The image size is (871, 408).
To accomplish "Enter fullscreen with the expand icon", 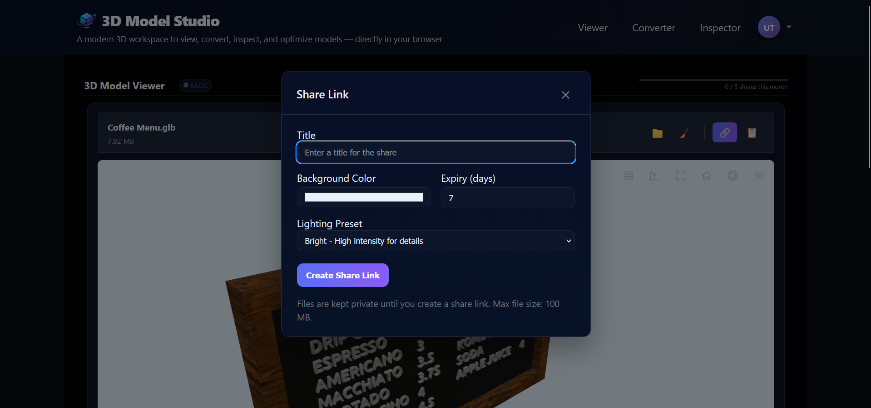I will click(x=680, y=176).
